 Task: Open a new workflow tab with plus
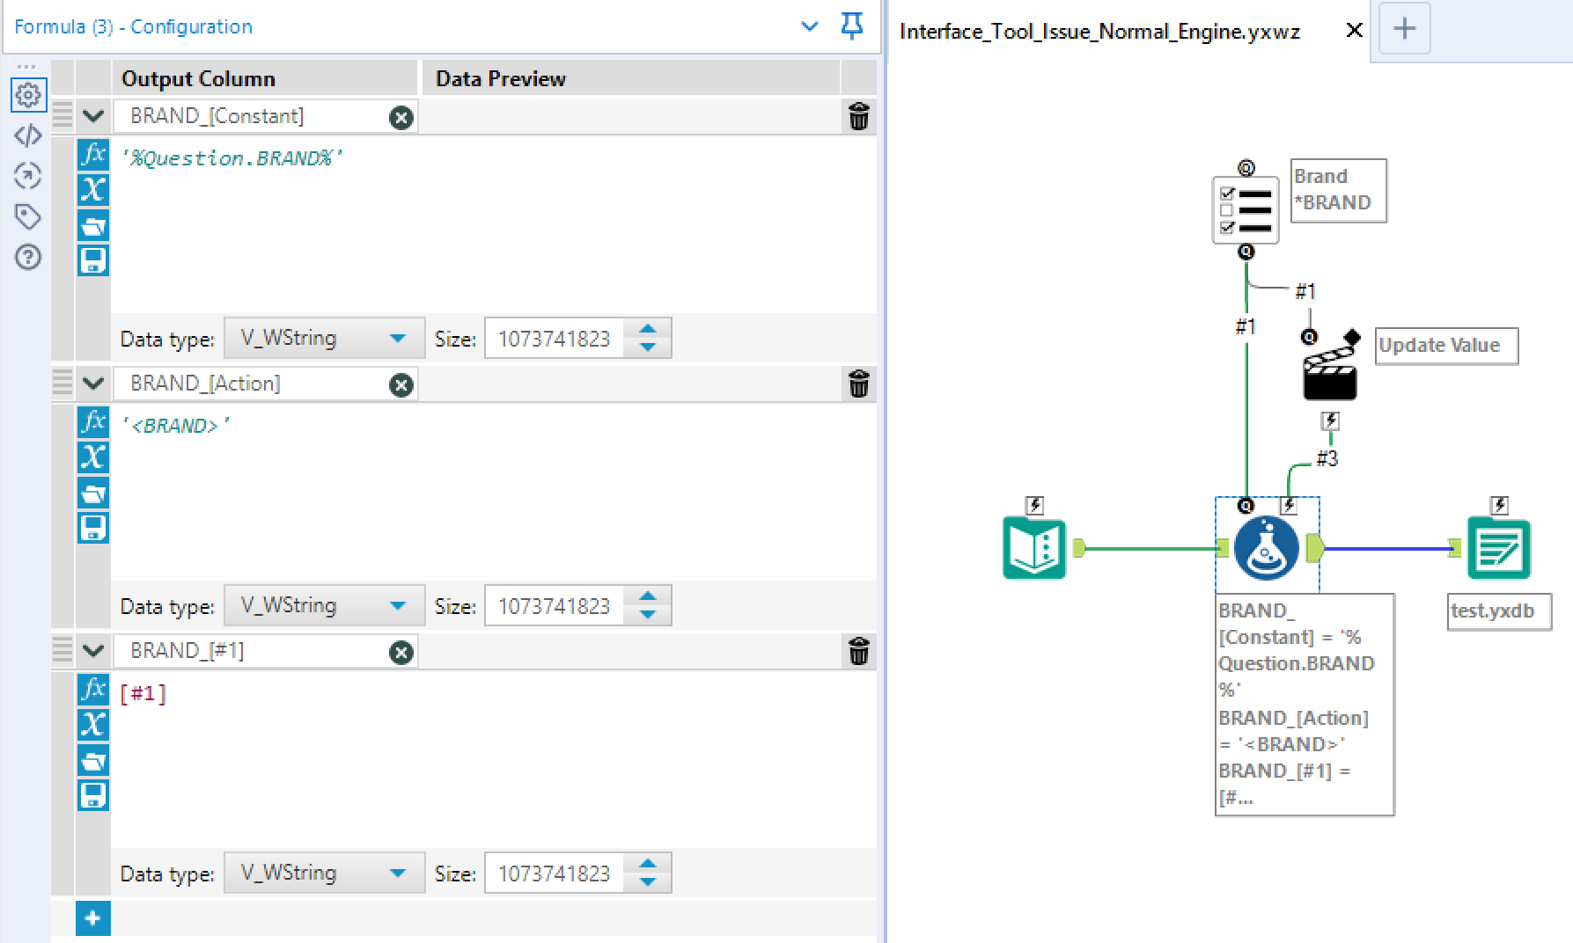pyautogui.click(x=1404, y=29)
